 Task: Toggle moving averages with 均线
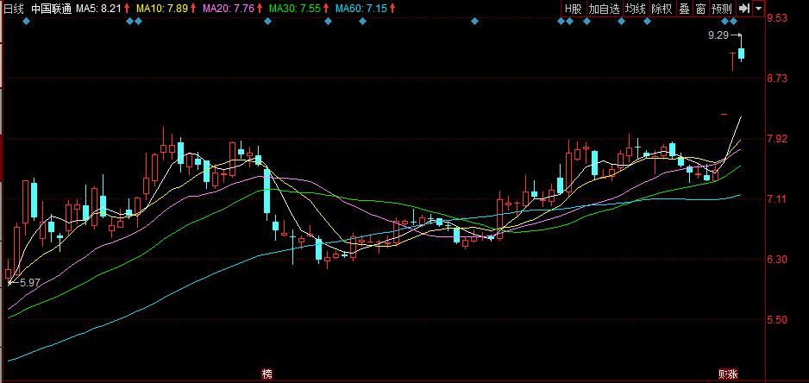pos(635,9)
